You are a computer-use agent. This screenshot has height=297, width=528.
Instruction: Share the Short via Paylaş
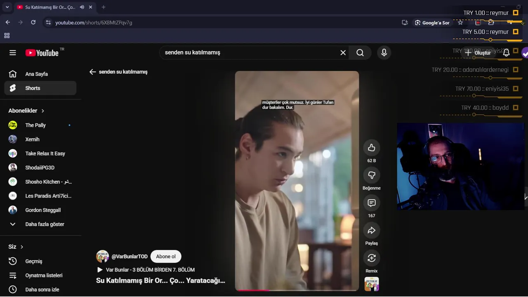pos(372,231)
